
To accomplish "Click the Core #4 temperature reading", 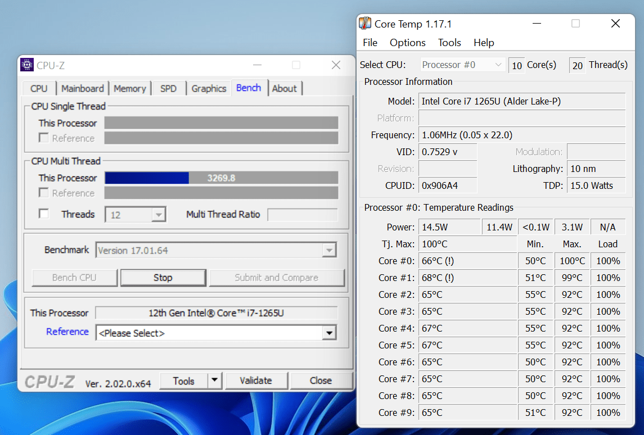I will pos(467,328).
